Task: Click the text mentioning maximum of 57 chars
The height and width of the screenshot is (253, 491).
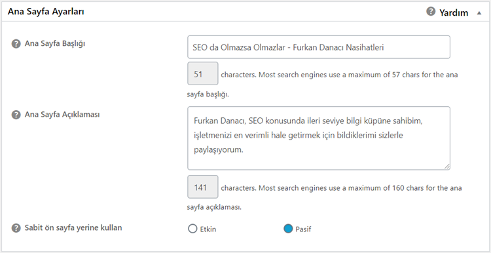Action: [x=322, y=85]
